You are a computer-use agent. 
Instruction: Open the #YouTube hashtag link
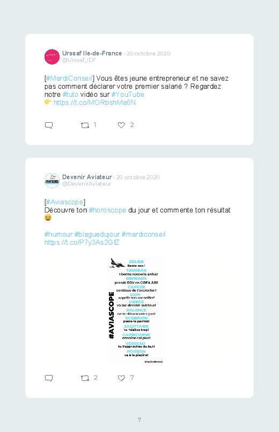(128, 95)
